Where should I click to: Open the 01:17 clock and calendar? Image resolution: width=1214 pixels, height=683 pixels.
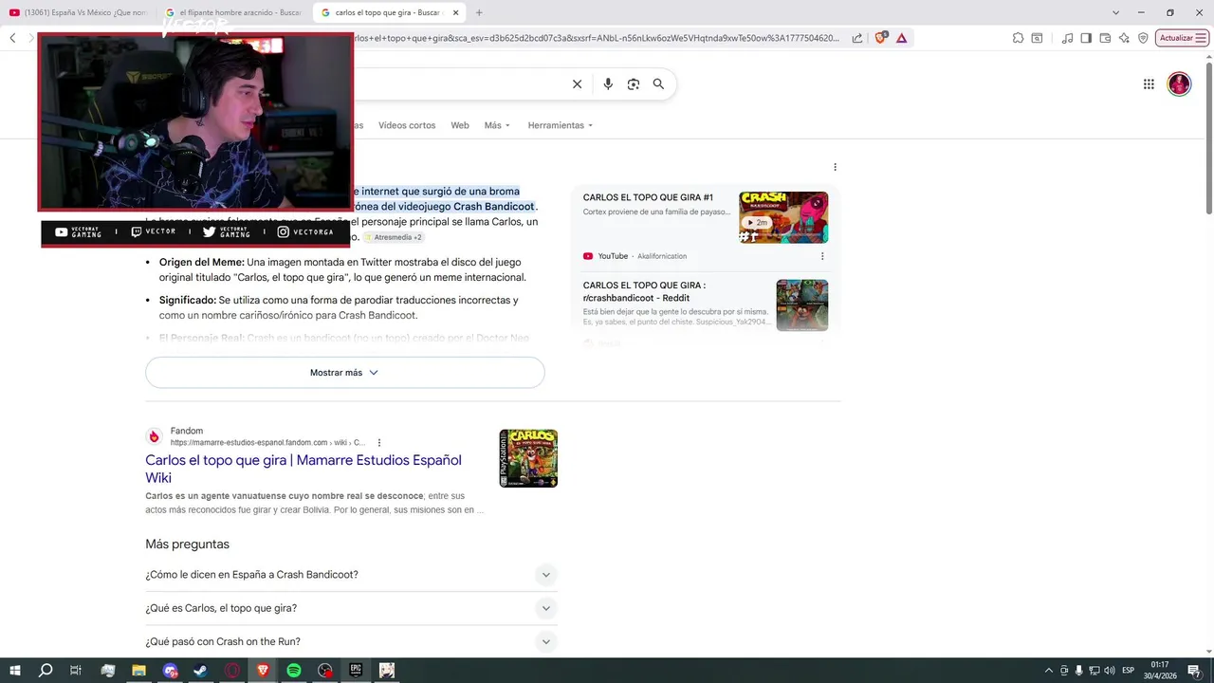(1159, 671)
